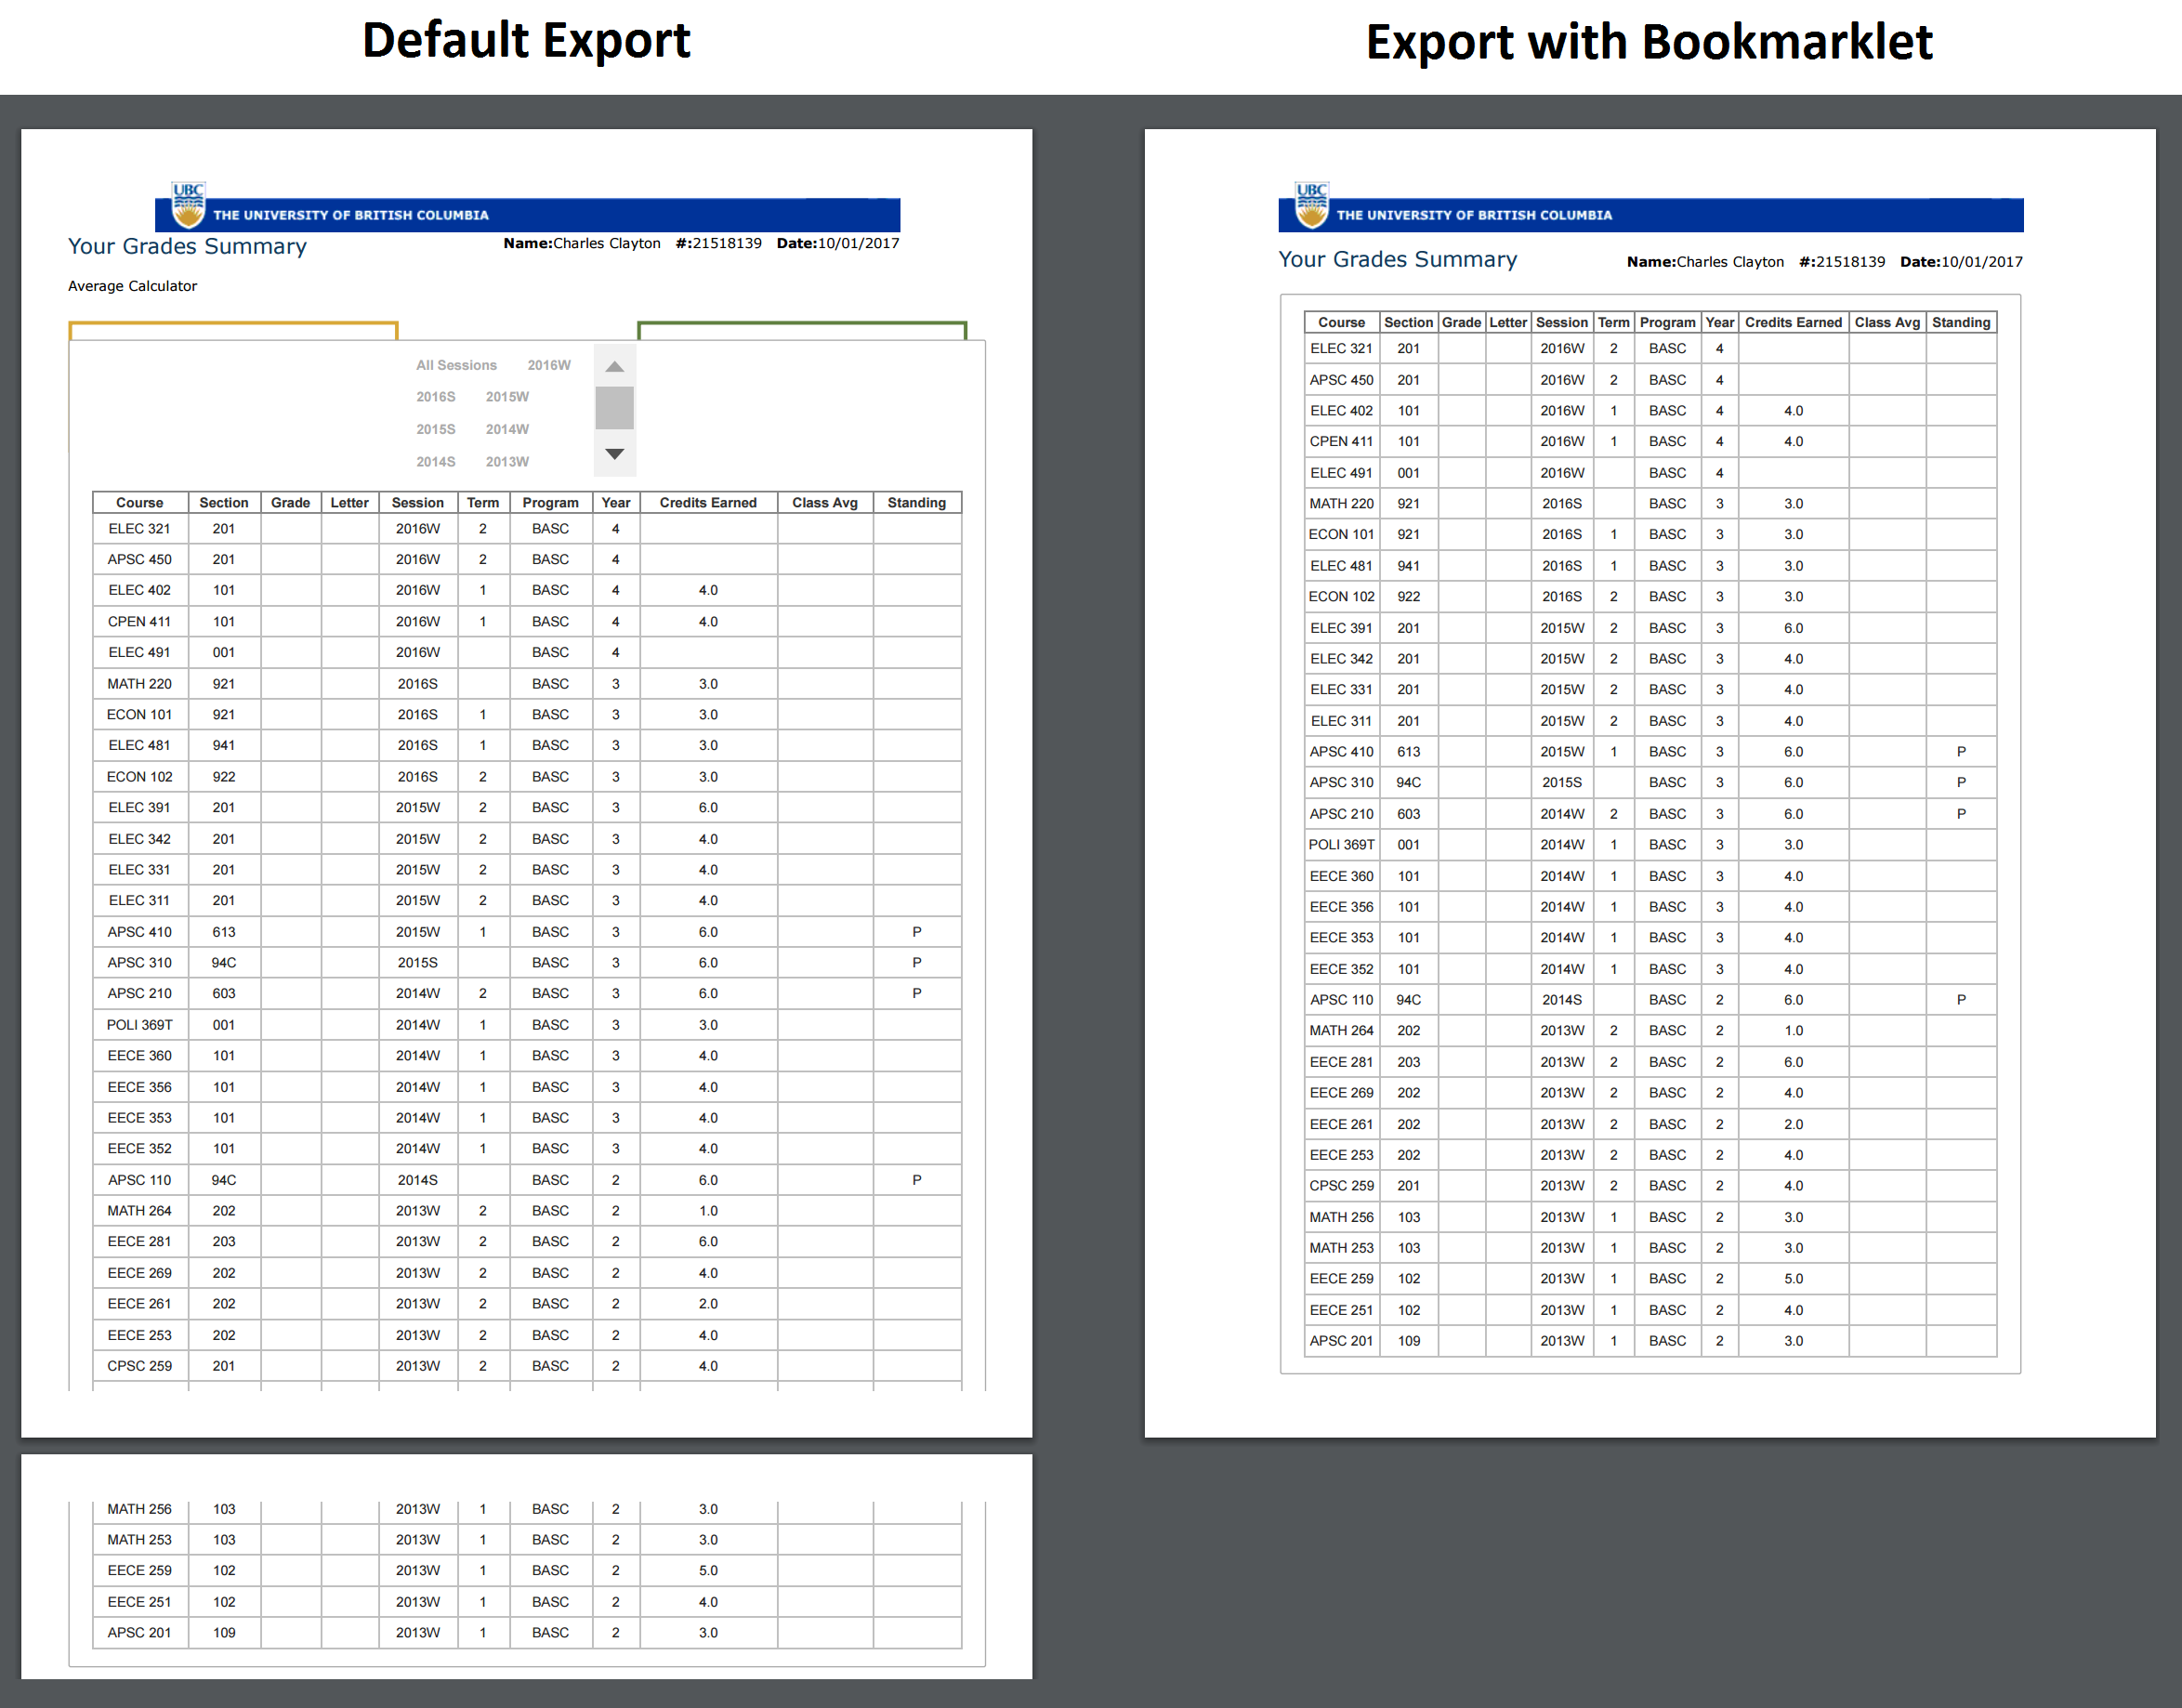Open the Average Calculator link
The width and height of the screenshot is (2182, 1708).
point(132,286)
